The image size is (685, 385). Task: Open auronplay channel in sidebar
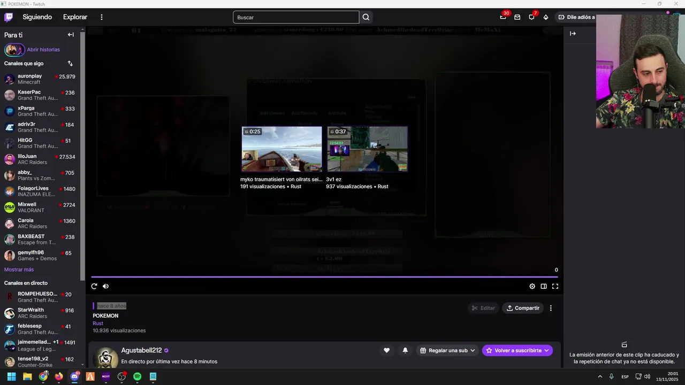click(40, 79)
